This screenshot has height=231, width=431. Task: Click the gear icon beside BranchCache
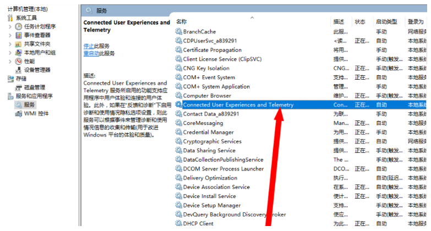(x=178, y=32)
